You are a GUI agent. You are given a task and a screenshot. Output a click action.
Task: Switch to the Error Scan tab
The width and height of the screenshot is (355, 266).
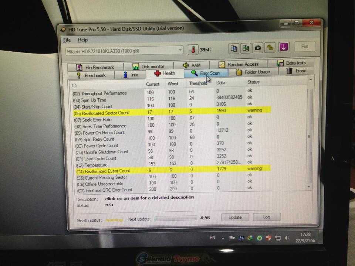point(206,73)
